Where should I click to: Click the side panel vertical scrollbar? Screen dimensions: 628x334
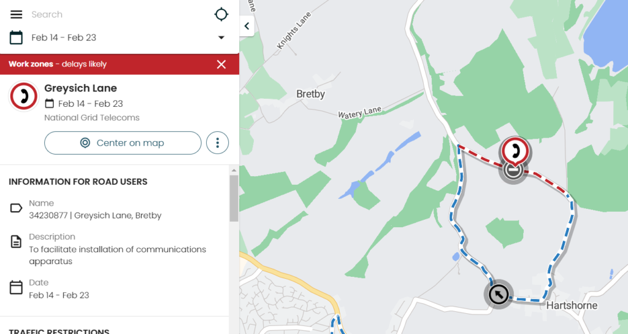click(x=234, y=198)
